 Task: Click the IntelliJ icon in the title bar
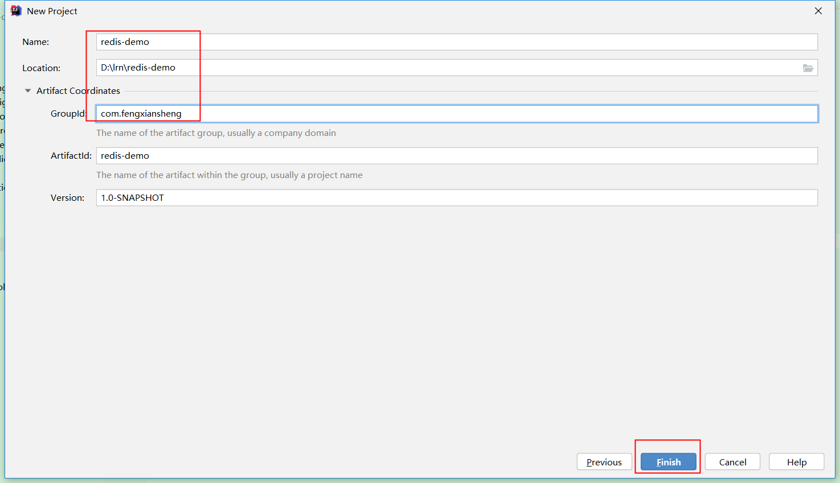click(16, 11)
